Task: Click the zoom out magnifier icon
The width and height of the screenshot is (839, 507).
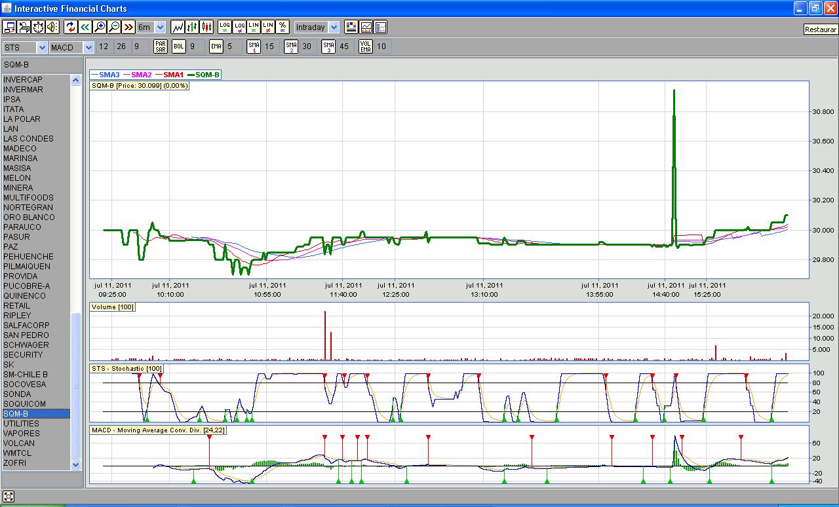Action: pyautogui.click(x=113, y=27)
